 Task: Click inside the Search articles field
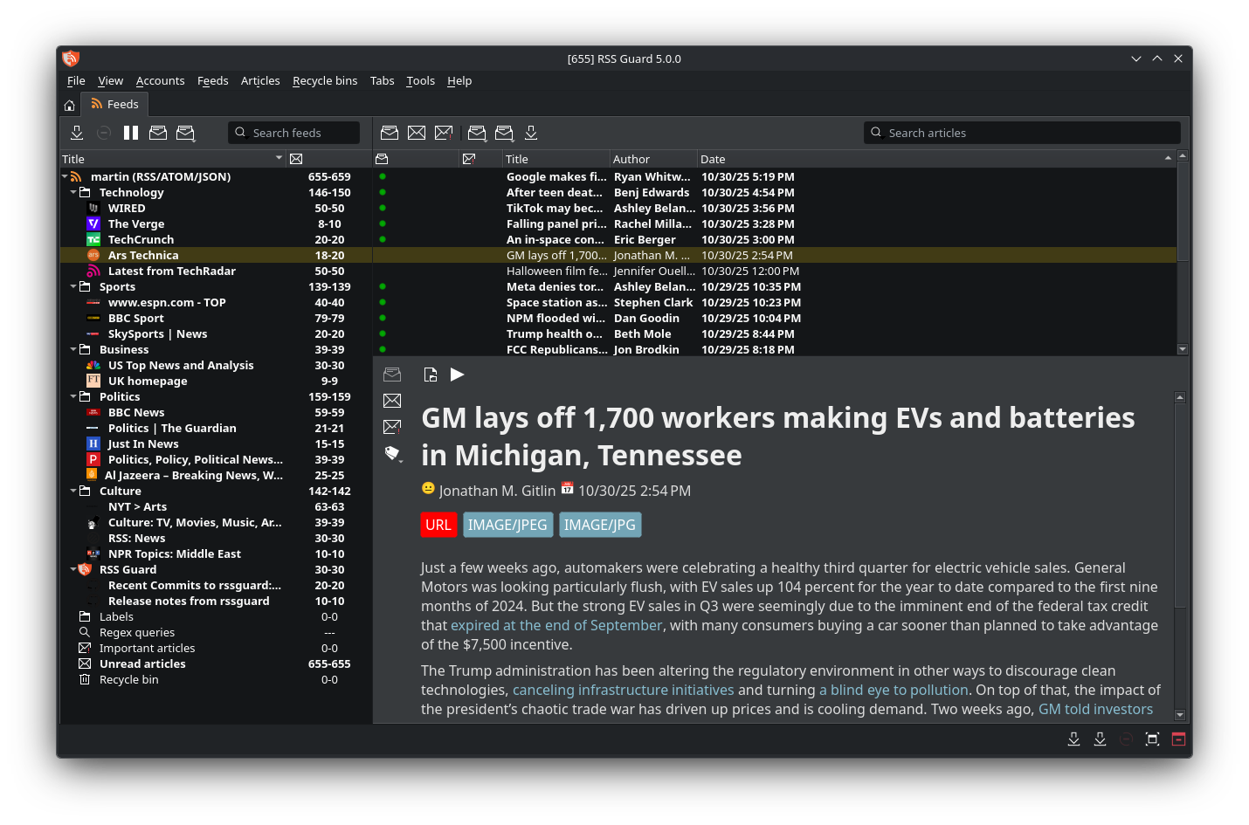click(x=1022, y=133)
